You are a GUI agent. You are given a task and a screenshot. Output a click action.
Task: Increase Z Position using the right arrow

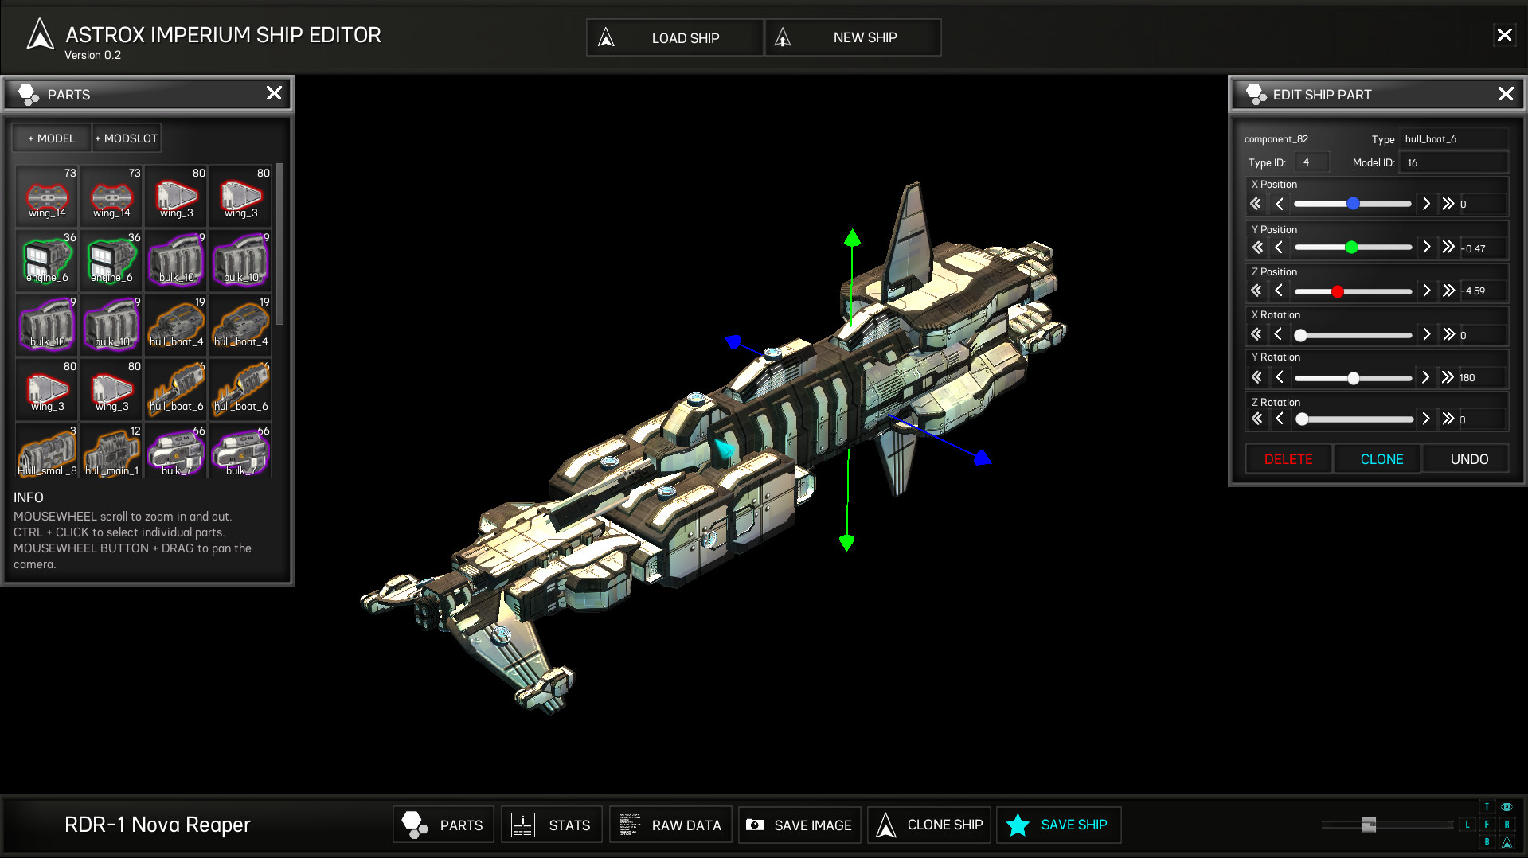pyautogui.click(x=1426, y=291)
